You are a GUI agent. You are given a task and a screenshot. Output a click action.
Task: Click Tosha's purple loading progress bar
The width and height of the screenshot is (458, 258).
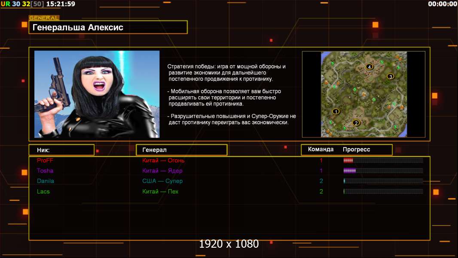pos(383,171)
